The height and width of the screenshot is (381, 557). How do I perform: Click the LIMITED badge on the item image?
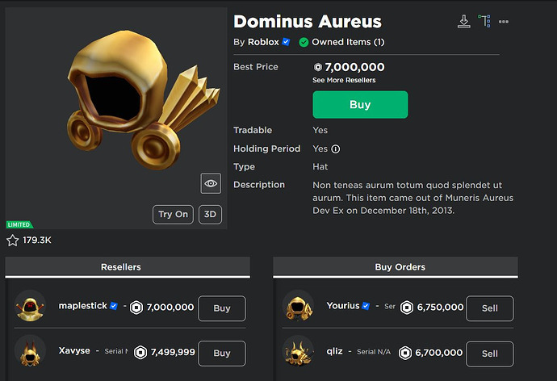[x=19, y=224]
